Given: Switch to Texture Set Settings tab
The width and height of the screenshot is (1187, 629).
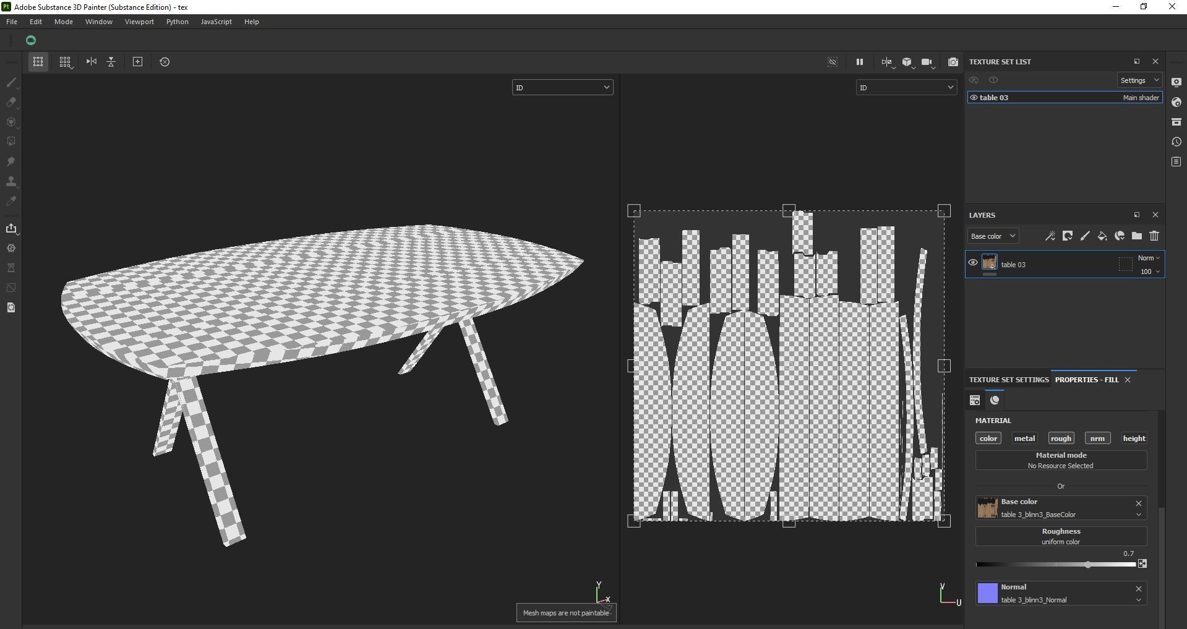Looking at the screenshot, I should tap(1009, 380).
